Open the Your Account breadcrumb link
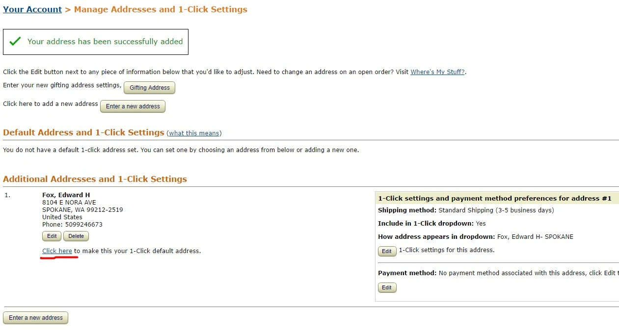The height and width of the screenshot is (335, 619). (x=32, y=9)
